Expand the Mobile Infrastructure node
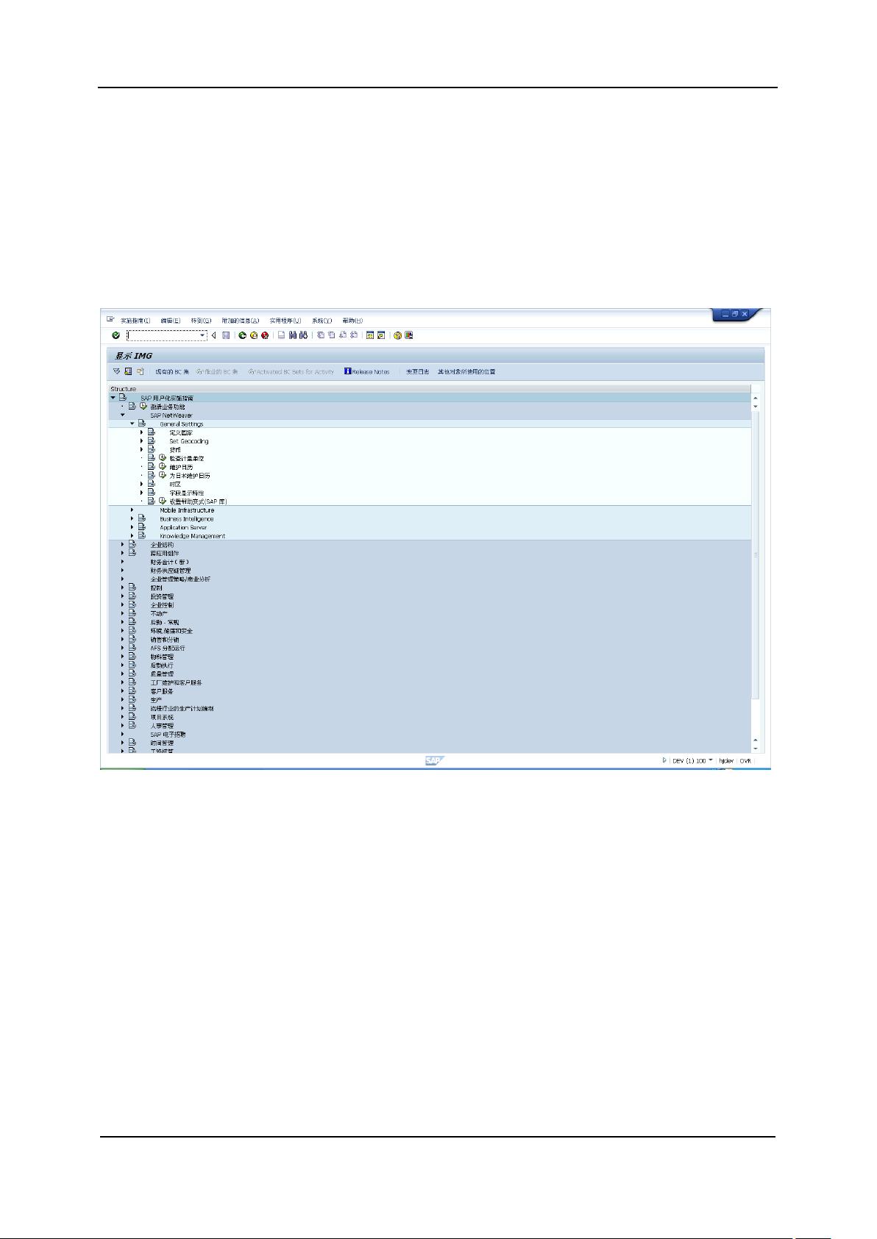The width and height of the screenshot is (877, 1239). pos(132,510)
